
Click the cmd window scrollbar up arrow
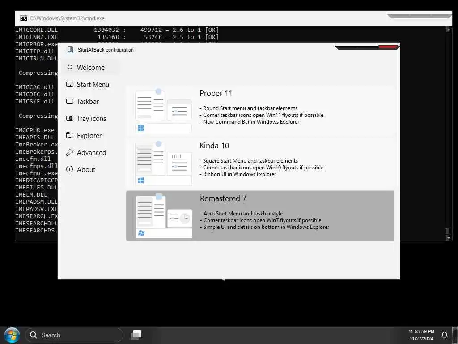(x=448, y=30)
